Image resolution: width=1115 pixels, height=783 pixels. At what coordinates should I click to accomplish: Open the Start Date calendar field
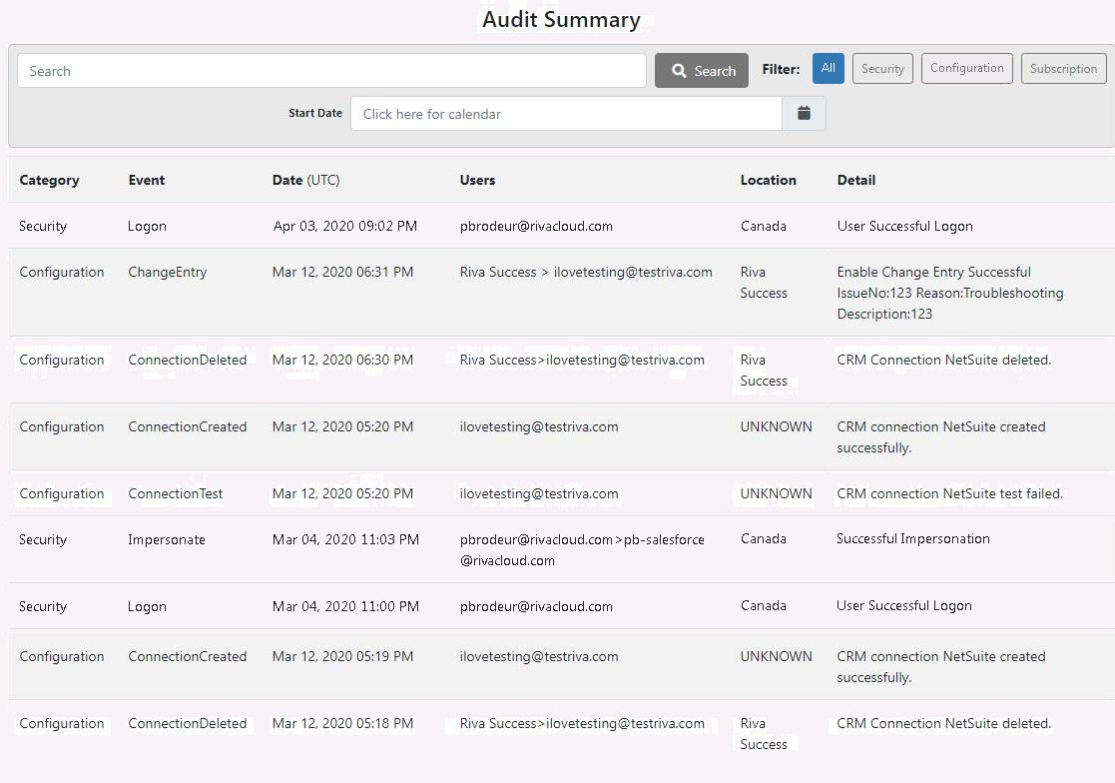566,114
